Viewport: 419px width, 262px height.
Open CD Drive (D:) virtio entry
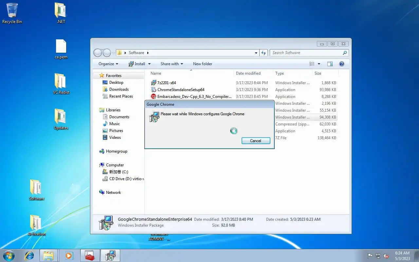click(x=126, y=179)
